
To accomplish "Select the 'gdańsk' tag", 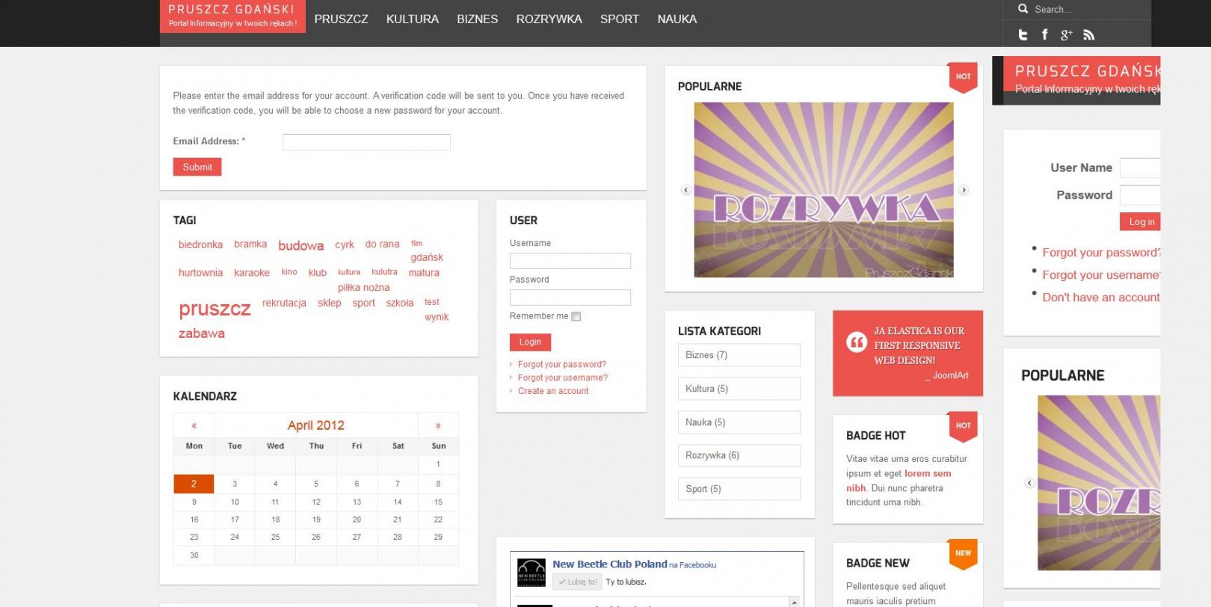I will 427,257.
